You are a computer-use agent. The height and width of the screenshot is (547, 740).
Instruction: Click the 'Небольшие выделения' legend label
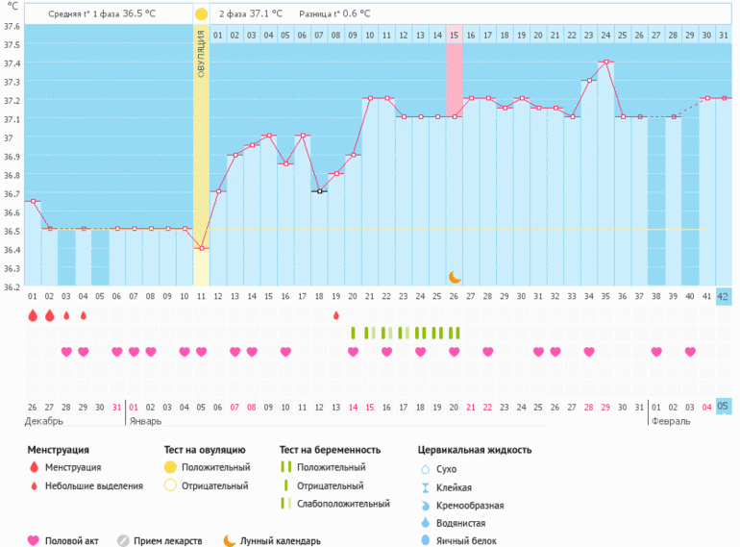pos(100,485)
